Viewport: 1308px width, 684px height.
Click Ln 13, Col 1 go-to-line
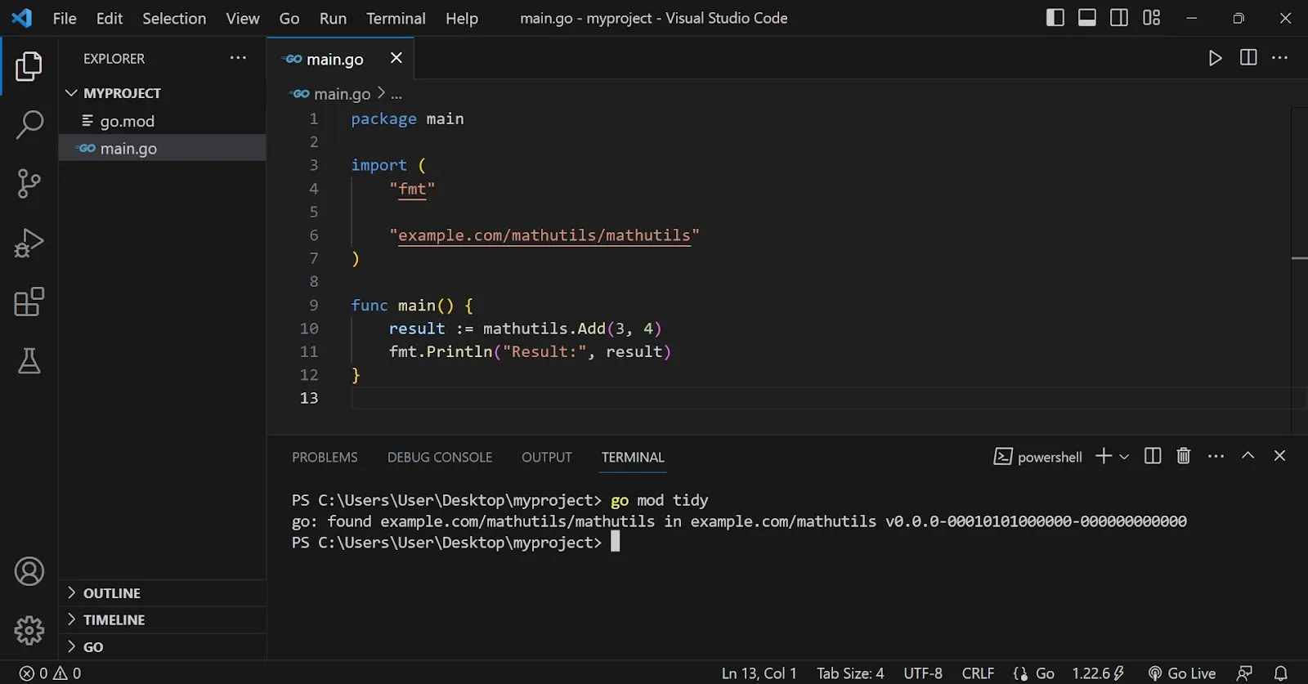click(x=759, y=673)
